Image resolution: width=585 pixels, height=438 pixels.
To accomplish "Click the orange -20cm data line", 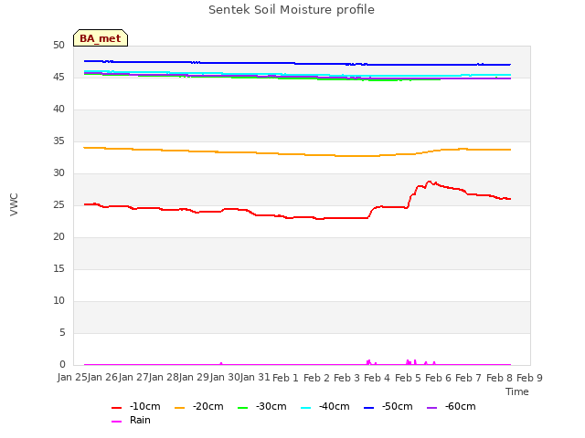I will [297, 153].
